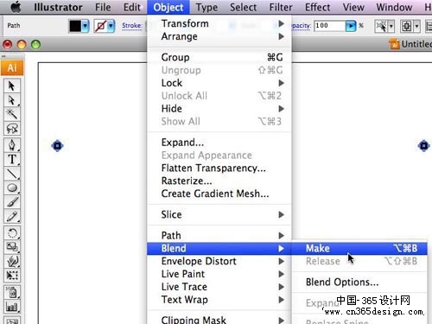Screen dimensions: 432x324
Task: Select the Rotate tool
Action: [12, 232]
